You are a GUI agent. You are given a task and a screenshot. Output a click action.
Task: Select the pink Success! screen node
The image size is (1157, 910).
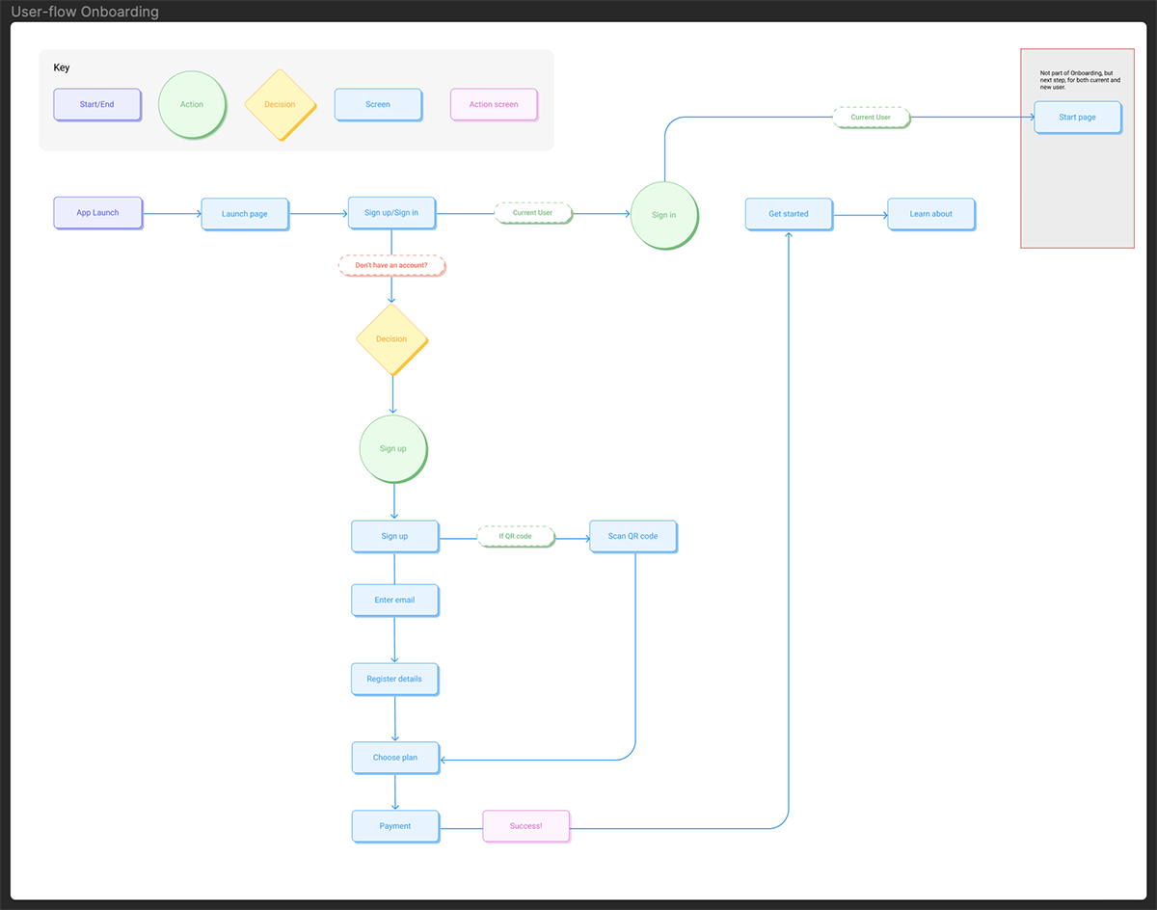pyautogui.click(x=525, y=826)
